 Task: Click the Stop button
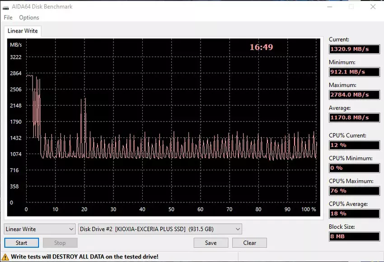click(60, 243)
